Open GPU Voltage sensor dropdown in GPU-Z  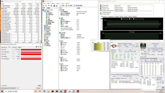pos(13,57)
